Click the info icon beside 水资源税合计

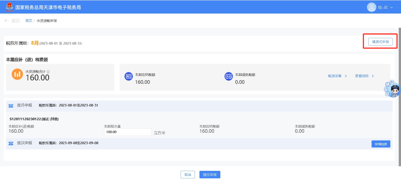click(x=48, y=72)
